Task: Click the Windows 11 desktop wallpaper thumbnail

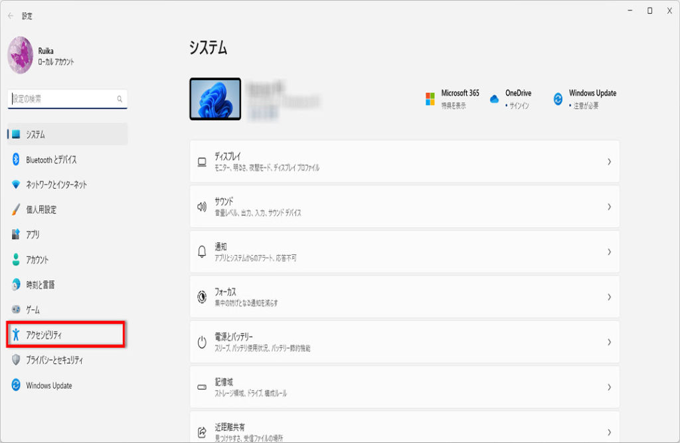Action: click(x=215, y=99)
